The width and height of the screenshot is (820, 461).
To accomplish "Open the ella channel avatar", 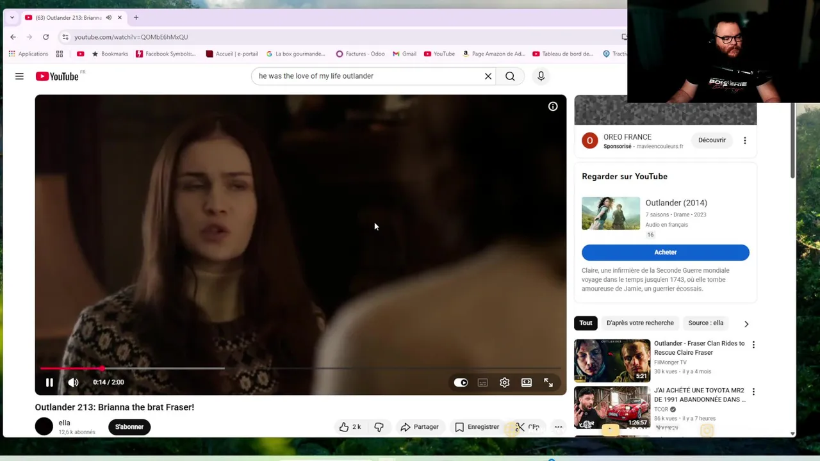I will pyautogui.click(x=44, y=426).
